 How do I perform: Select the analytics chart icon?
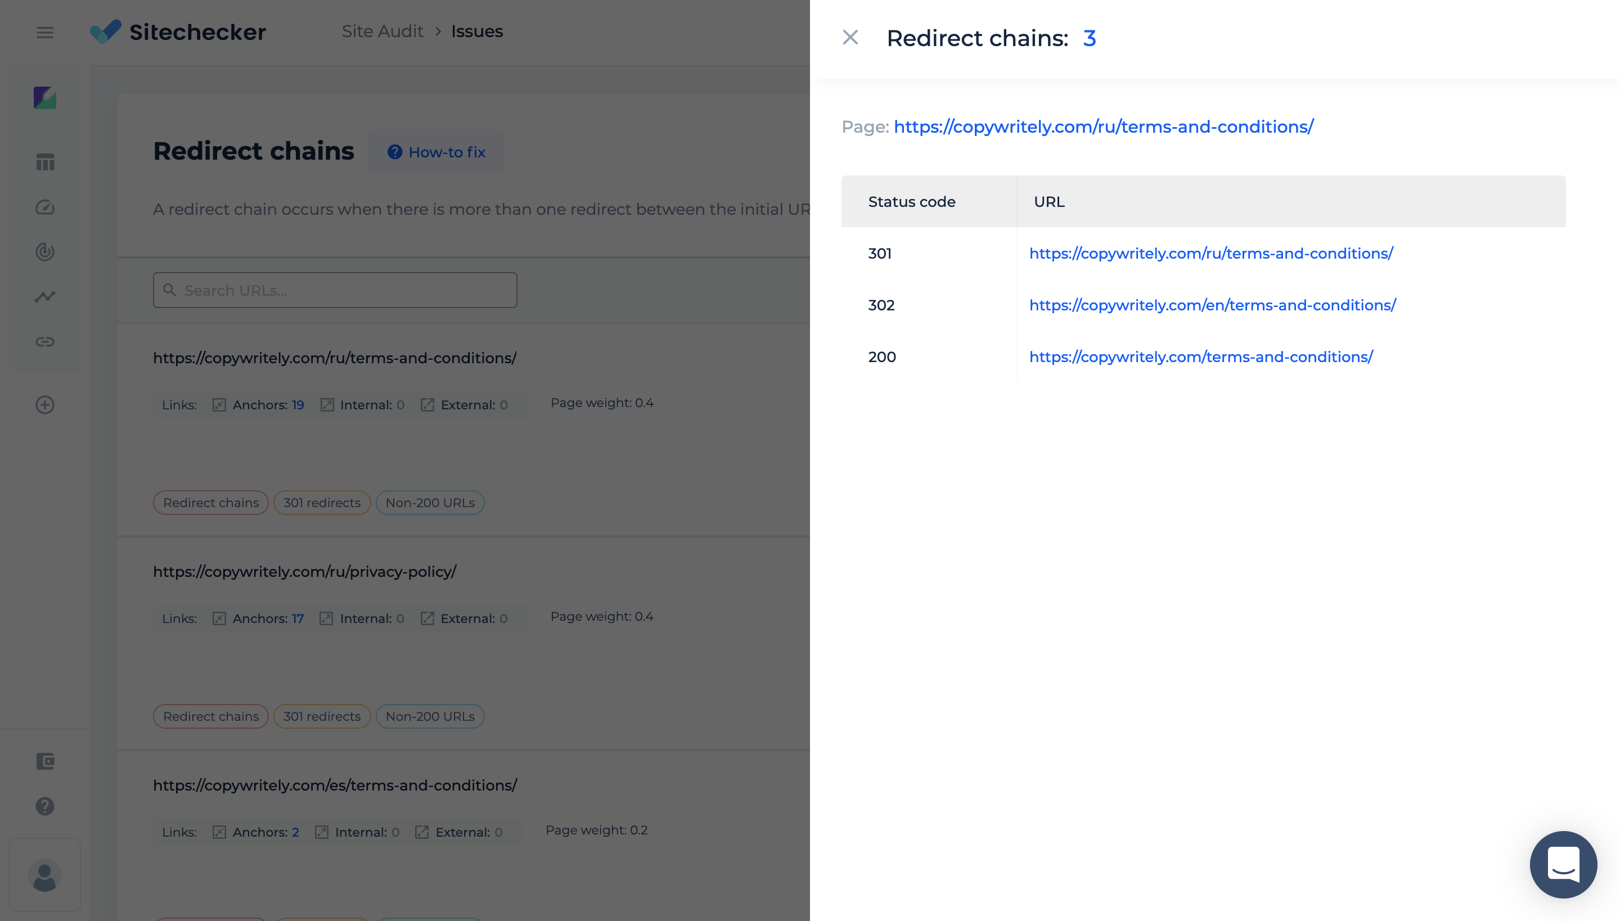coord(44,295)
